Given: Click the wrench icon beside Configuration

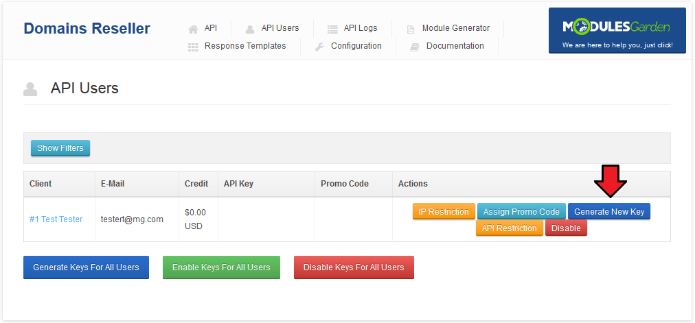Looking at the screenshot, I should pos(319,47).
